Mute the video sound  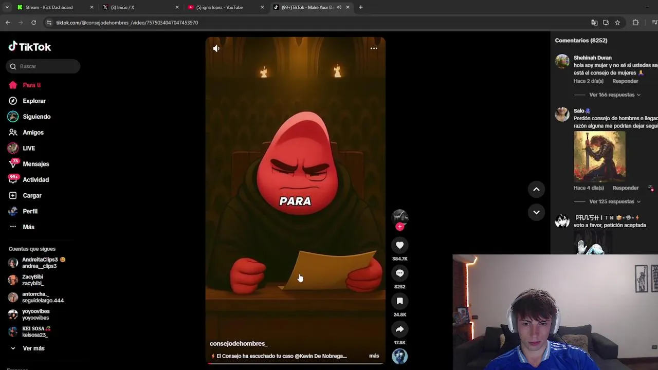[x=216, y=48]
